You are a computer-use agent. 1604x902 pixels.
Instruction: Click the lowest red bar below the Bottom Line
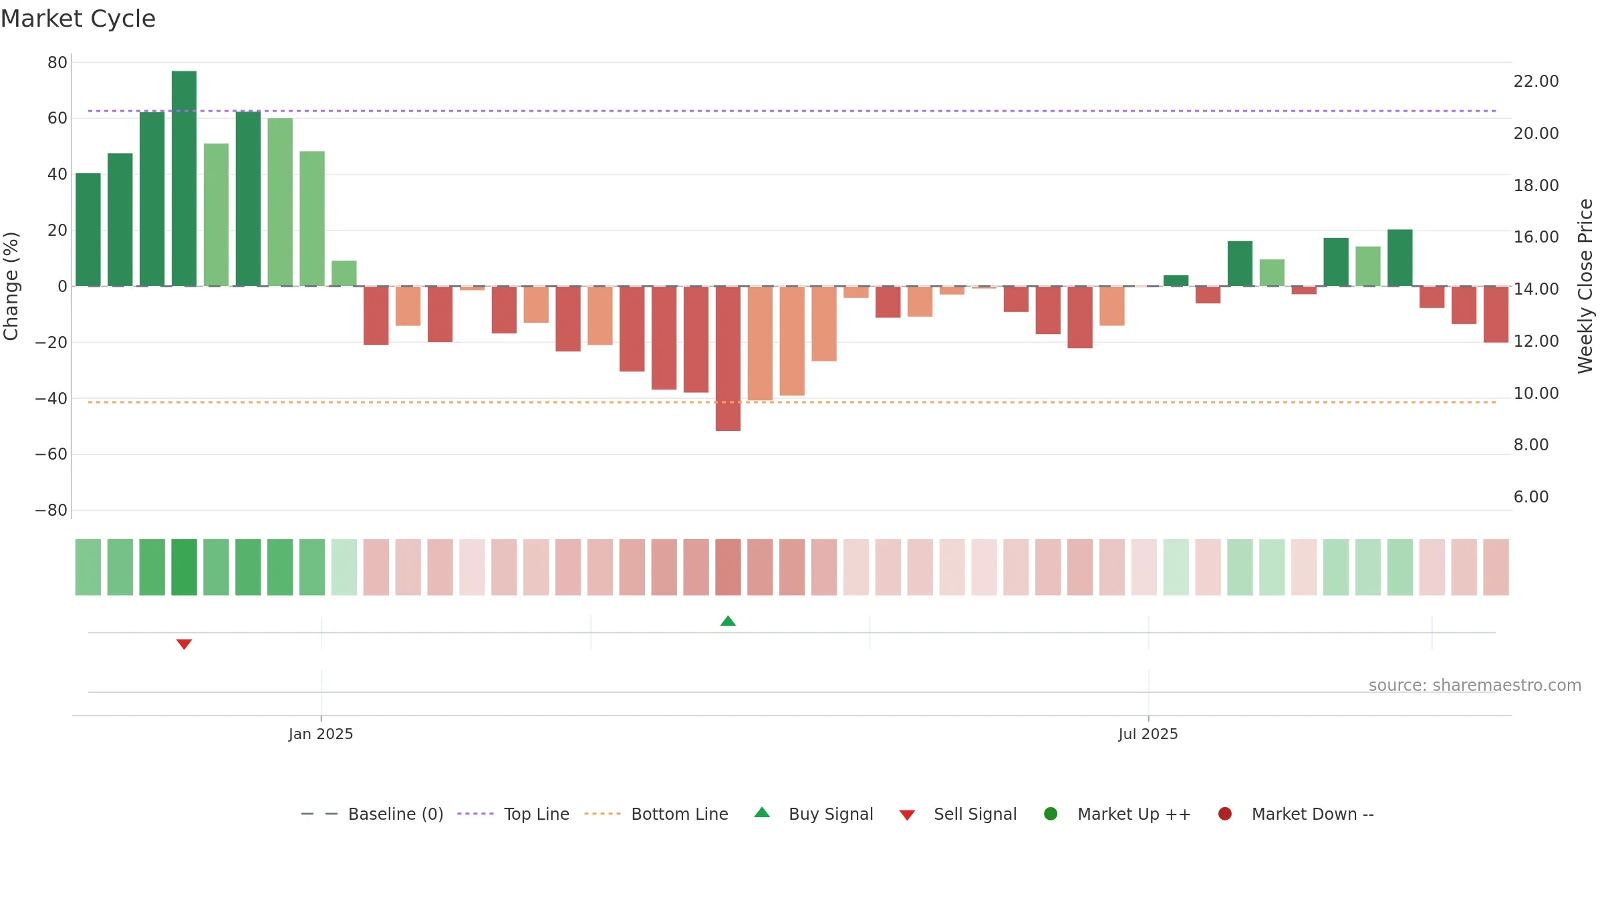(728, 359)
